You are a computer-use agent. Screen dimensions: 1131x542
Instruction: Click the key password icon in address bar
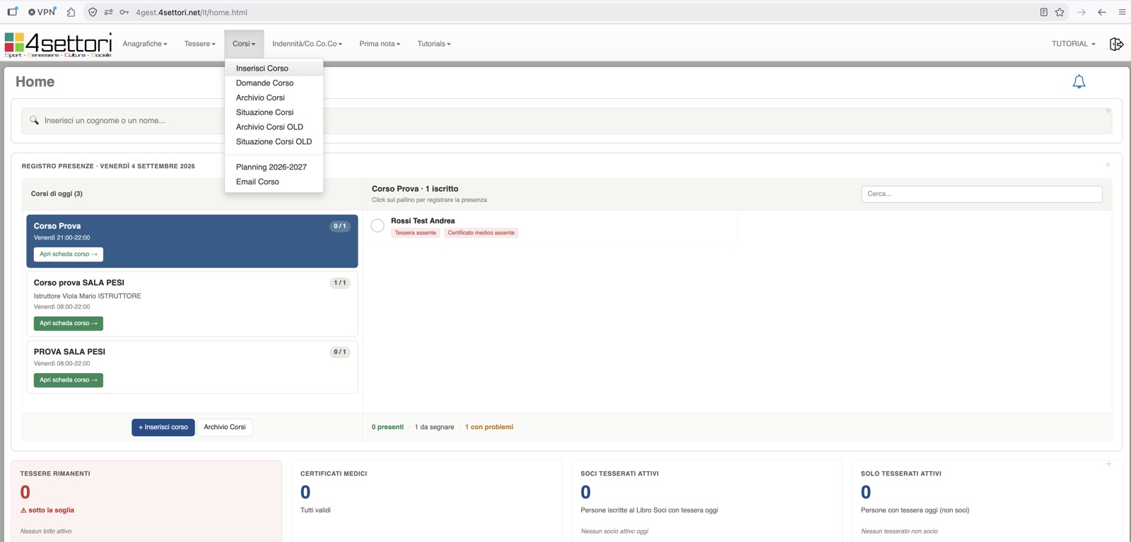point(124,12)
